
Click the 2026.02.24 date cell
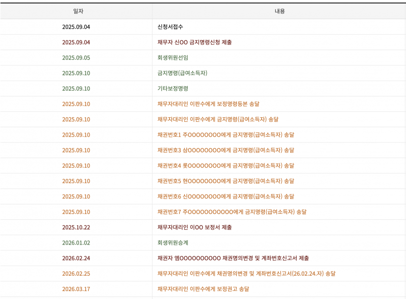pos(76,258)
